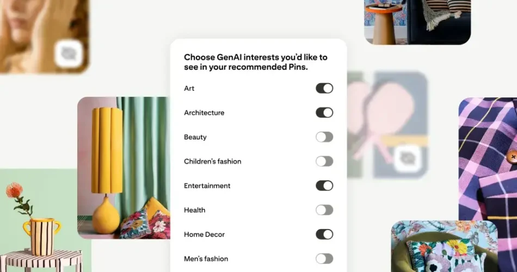The height and width of the screenshot is (272, 517).
Task: Click the Choose GenAI interests heading
Action: click(256, 62)
